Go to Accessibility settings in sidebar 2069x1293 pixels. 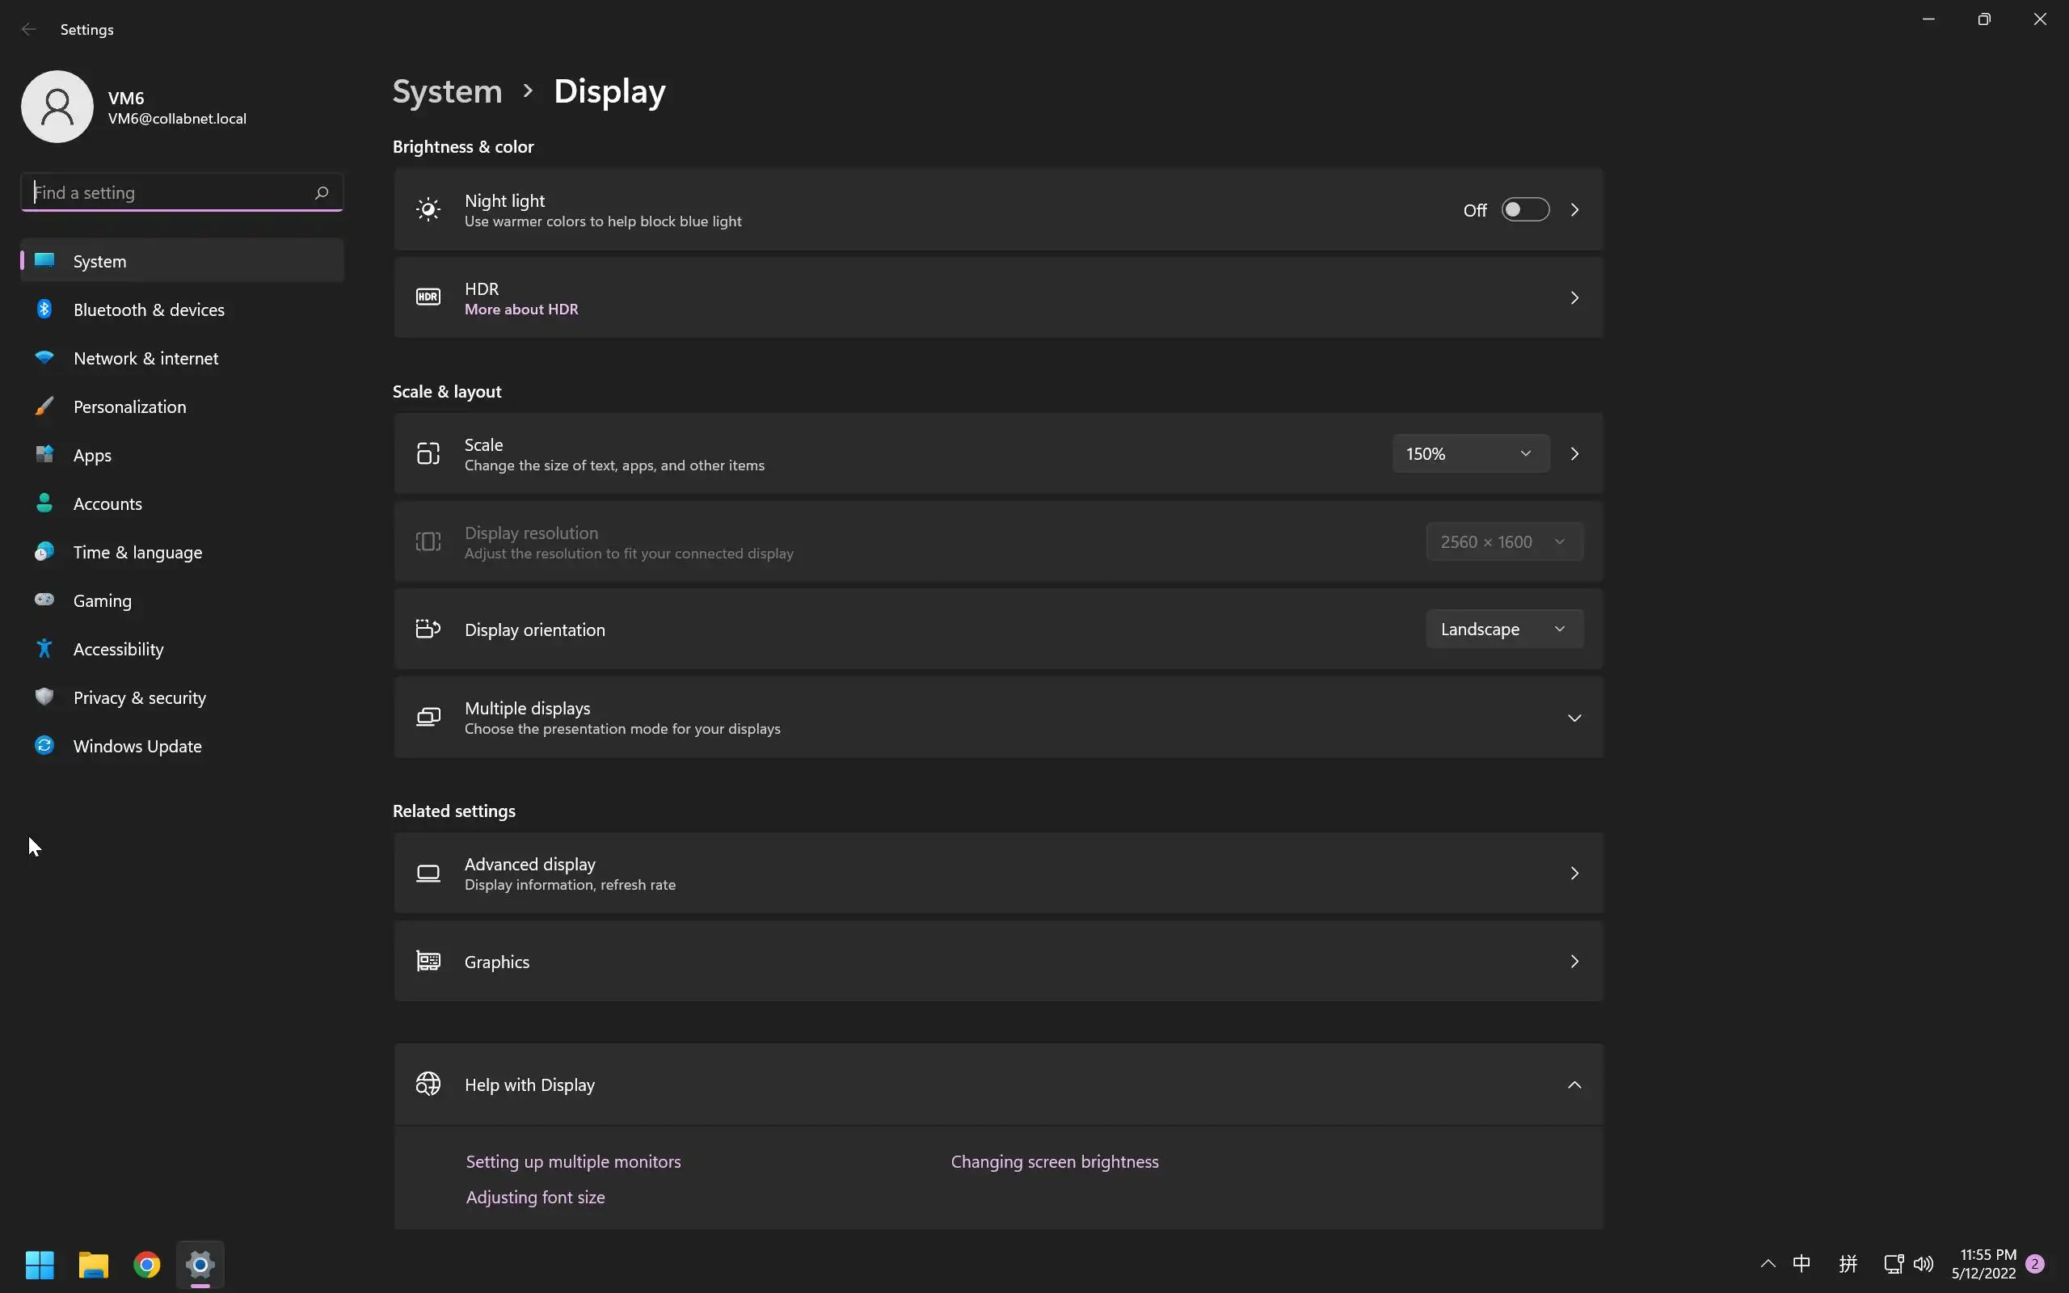point(118,649)
